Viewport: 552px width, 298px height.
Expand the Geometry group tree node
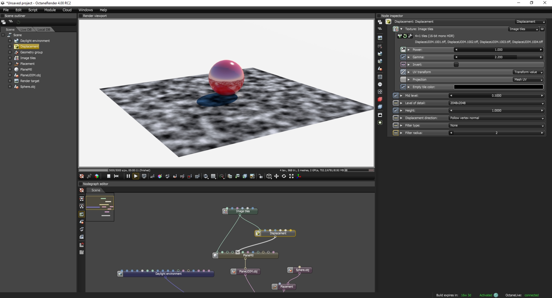tap(10, 52)
